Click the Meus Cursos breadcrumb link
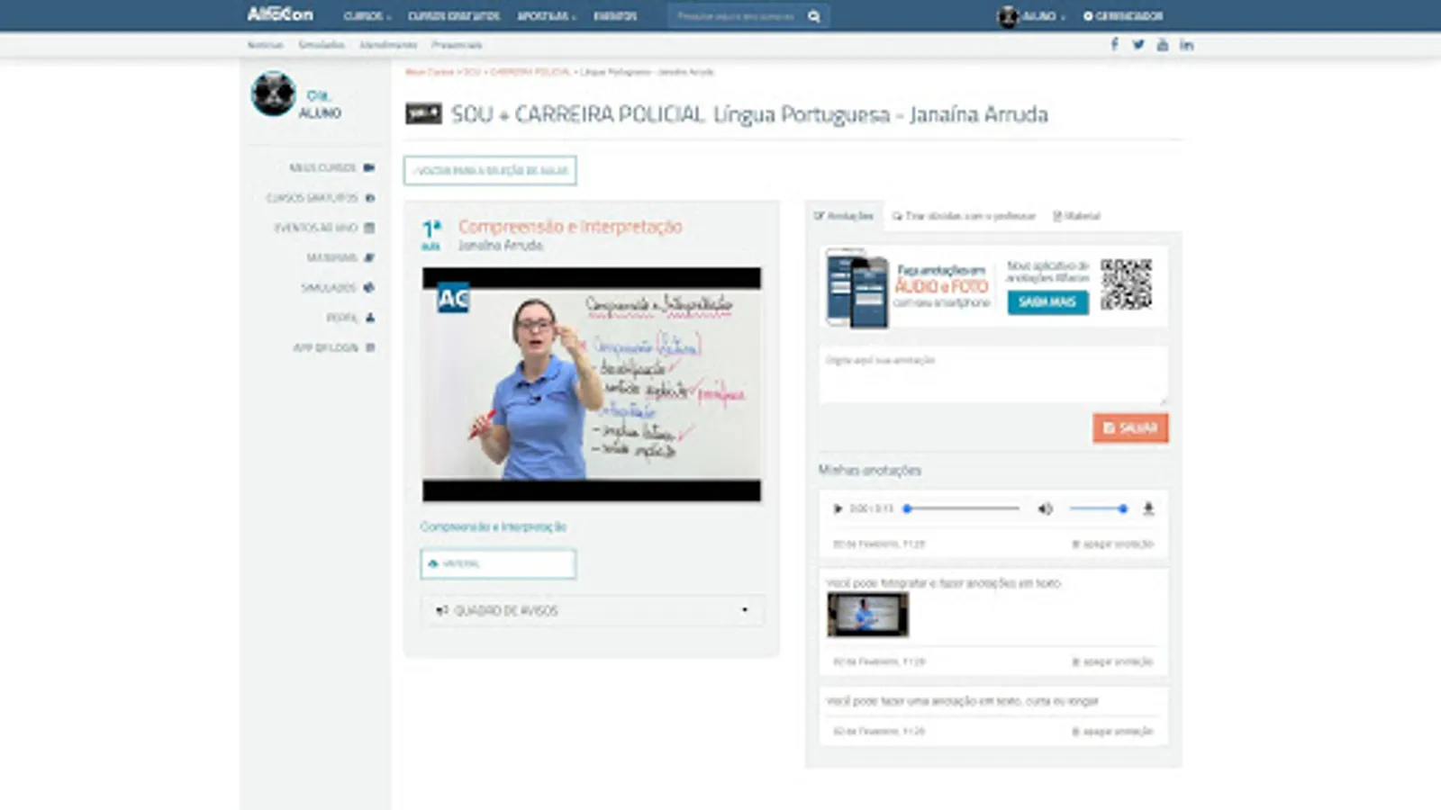This screenshot has width=1441, height=810. pyautogui.click(x=430, y=72)
